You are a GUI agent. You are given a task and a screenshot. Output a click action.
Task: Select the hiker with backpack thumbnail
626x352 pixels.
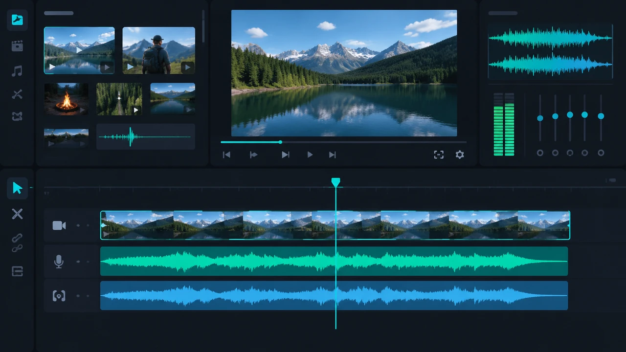click(159, 50)
